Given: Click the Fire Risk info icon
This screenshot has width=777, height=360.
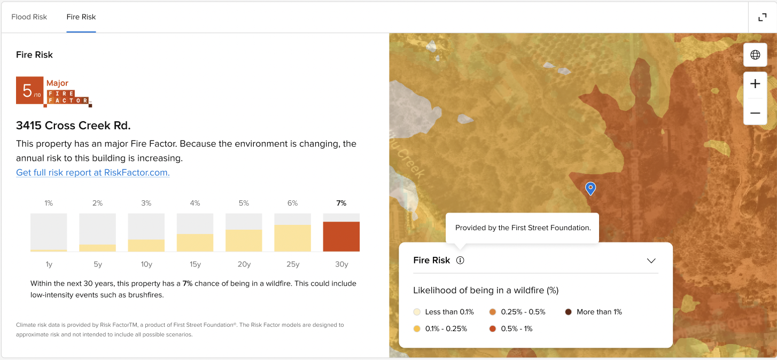Looking at the screenshot, I should pos(460,261).
